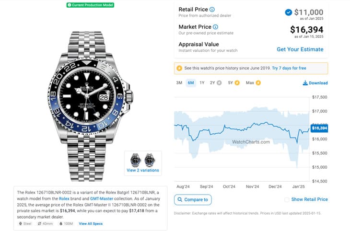Open the View 2 variations thumbnail
This screenshot has width=350, height=231.
click(143, 163)
